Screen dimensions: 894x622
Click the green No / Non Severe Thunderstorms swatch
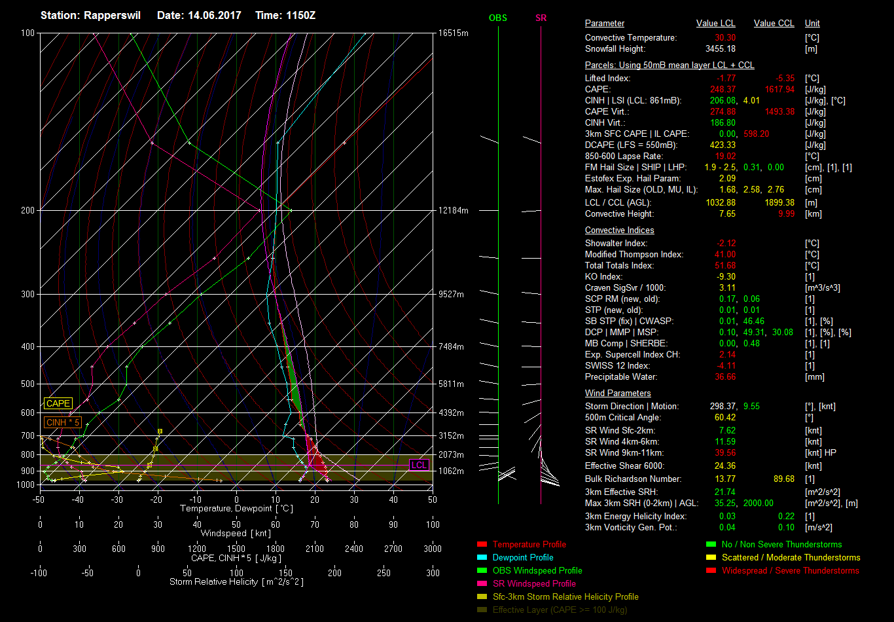(x=711, y=544)
